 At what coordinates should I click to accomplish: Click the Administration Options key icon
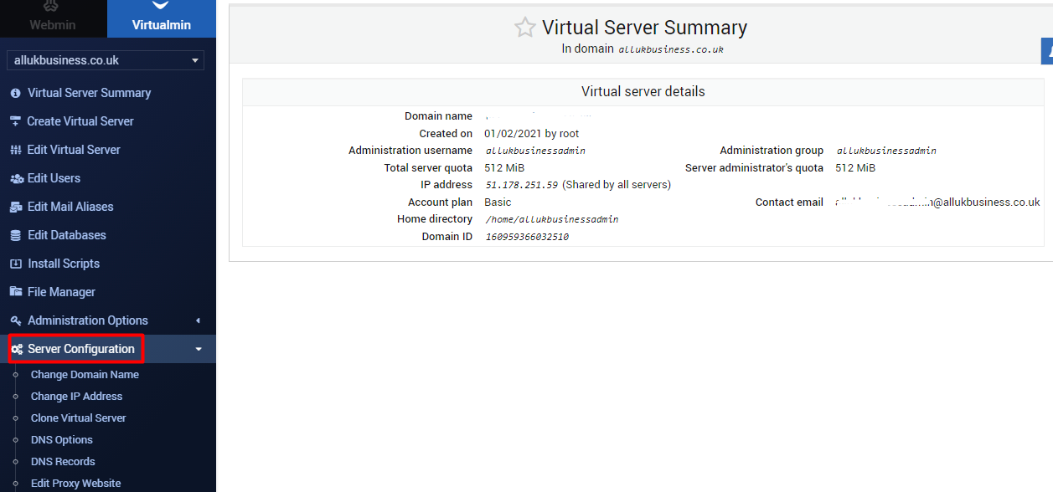pos(15,320)
